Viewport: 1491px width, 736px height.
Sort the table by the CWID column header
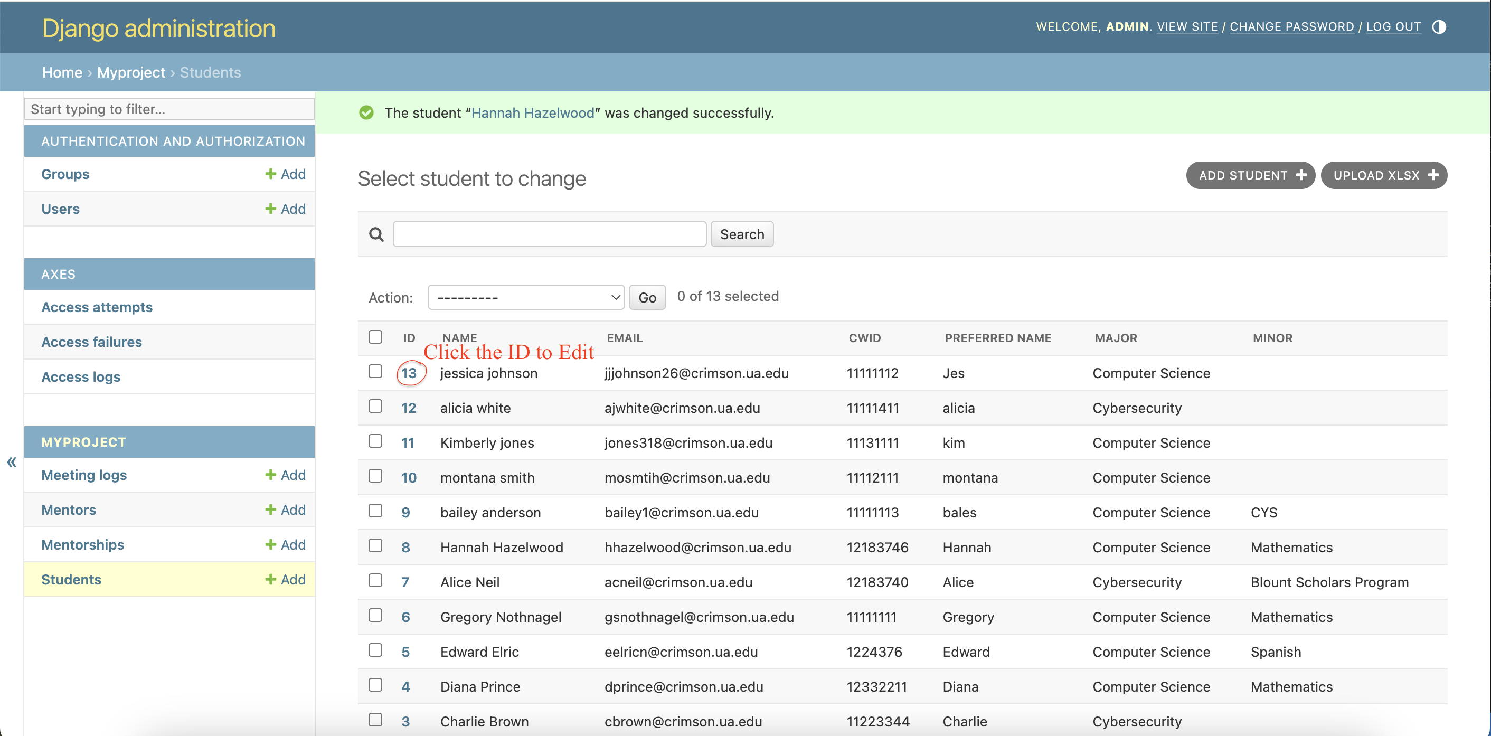[864, 338]
